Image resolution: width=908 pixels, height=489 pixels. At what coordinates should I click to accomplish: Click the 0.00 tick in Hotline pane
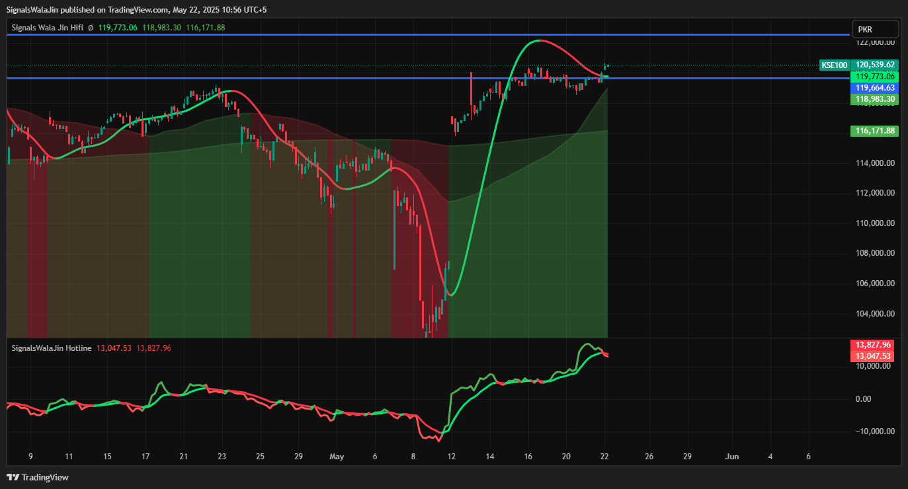coord(863,398)
